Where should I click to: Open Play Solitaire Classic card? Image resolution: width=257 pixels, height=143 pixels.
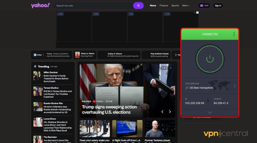tap(156, 55)
